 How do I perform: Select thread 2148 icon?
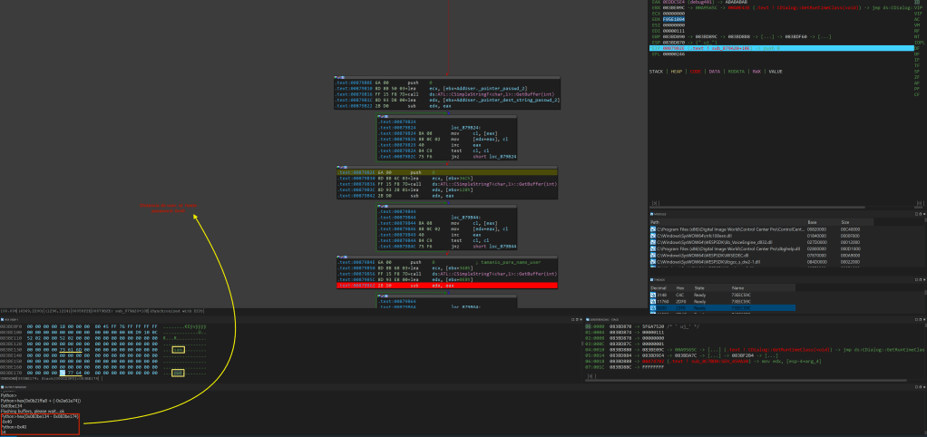tap(654, 294)
